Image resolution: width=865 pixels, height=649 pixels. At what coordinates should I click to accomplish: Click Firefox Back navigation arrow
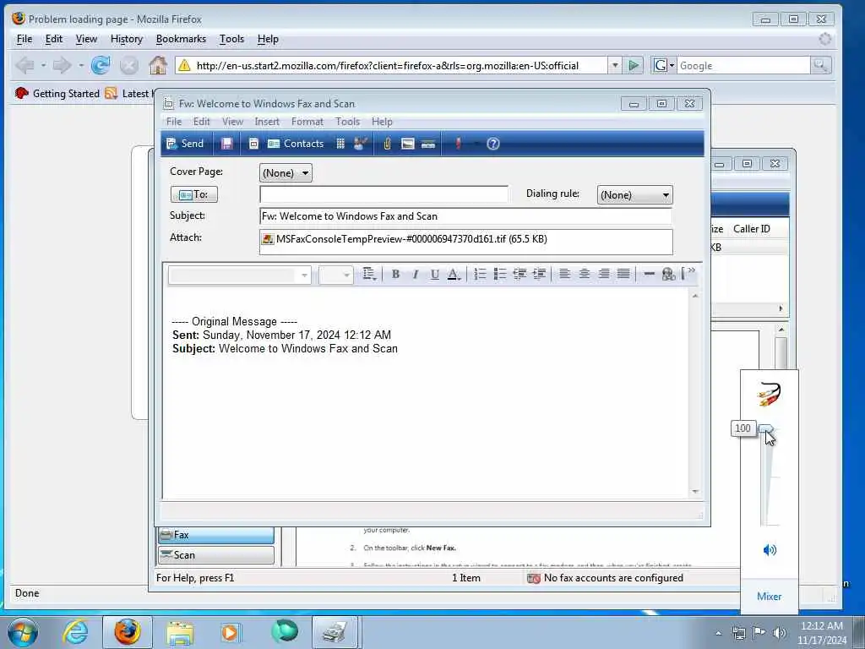[24, 66]
